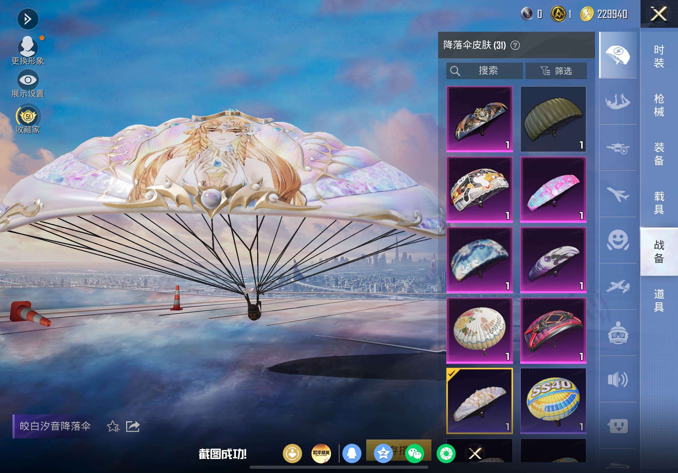This screenshot has height=473, width=678.
Task: Select the checked pearl white fan parachute
Action: pyautogui.click(x=480, y=401)
